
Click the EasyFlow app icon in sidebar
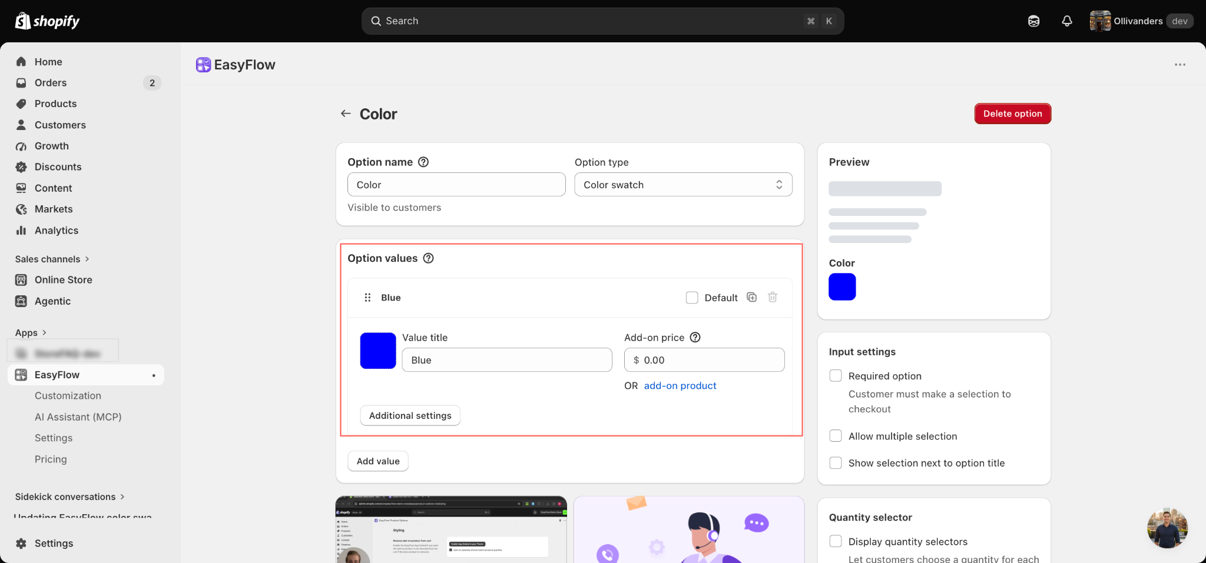(21, 375)
